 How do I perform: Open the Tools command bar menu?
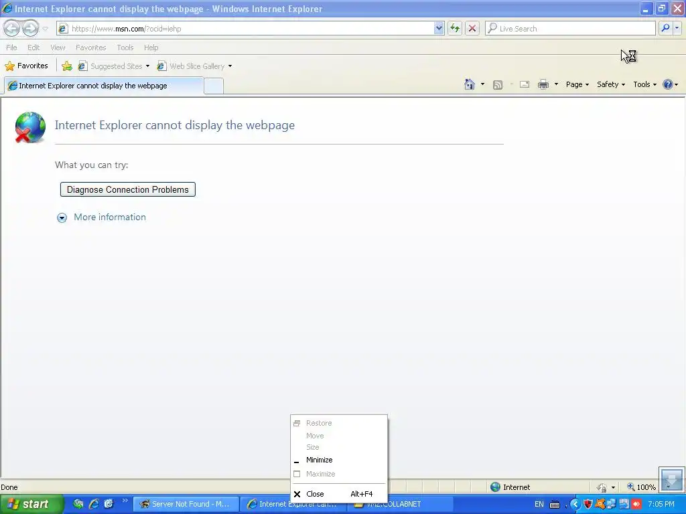click(645, 84)
